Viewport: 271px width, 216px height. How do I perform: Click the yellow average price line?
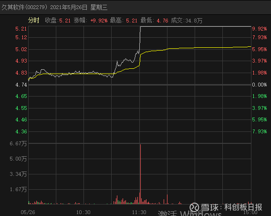click(x=195, y=48)
